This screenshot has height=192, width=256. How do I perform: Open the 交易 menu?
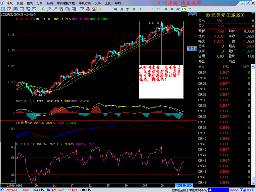click(x=98, y=3)
